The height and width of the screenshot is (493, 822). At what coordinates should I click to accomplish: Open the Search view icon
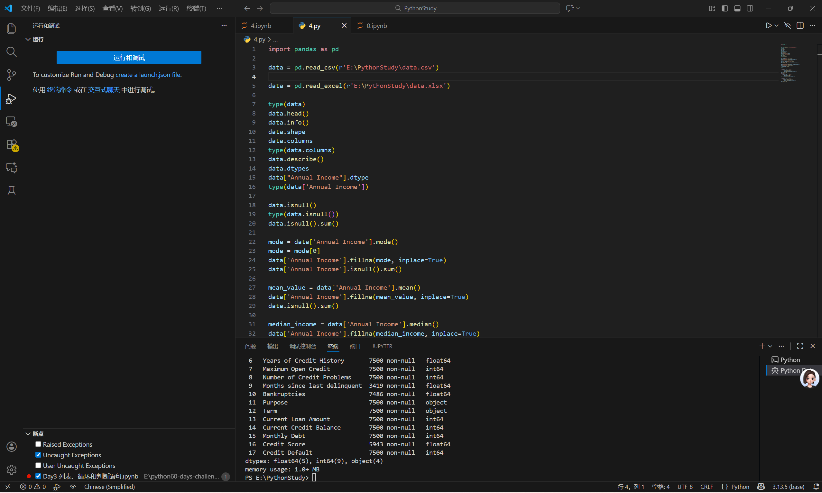[x=11, y=52]
